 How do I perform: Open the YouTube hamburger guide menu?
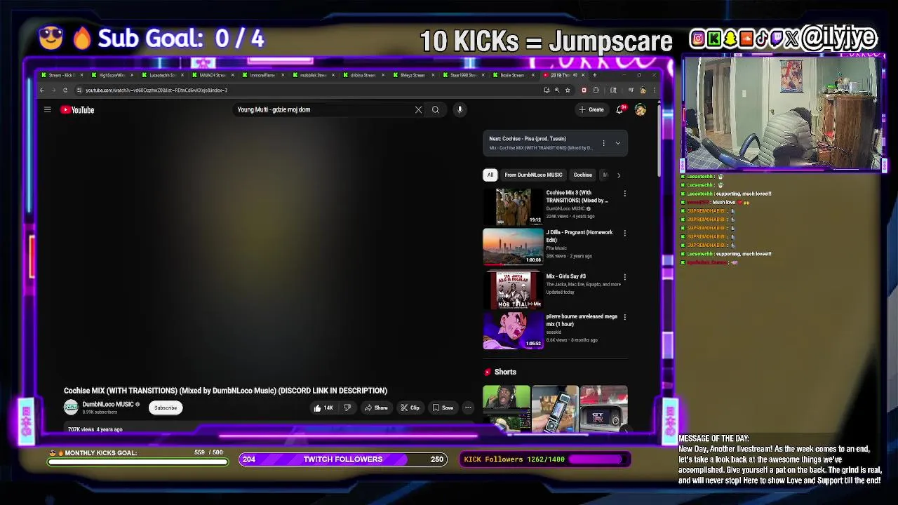47,109
